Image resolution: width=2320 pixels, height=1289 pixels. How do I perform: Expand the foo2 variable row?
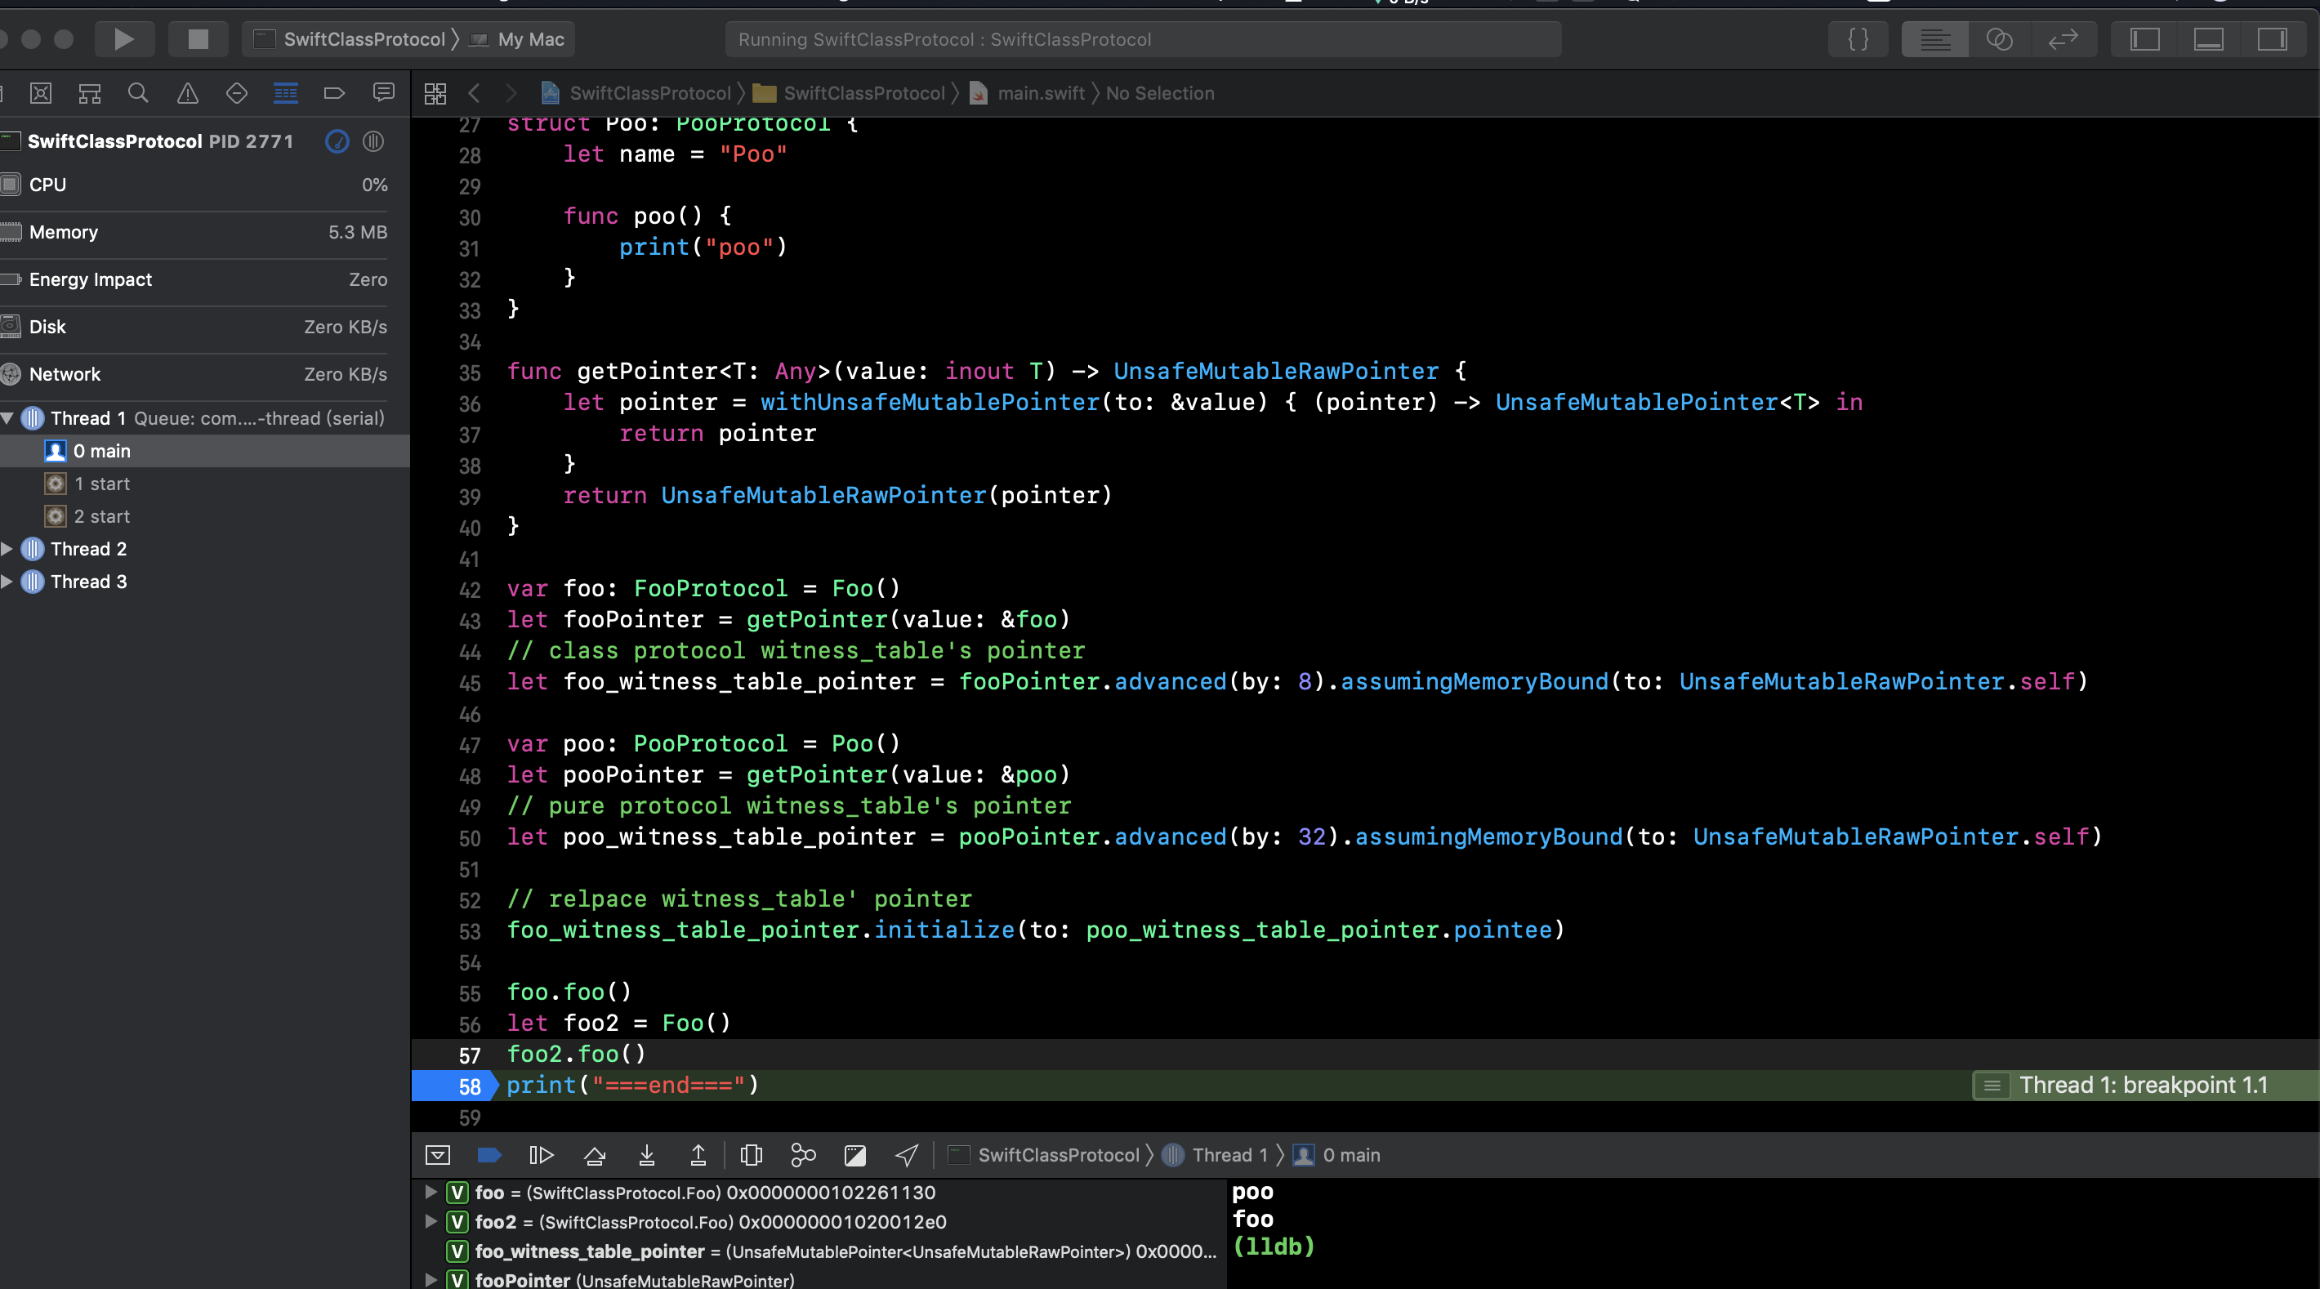click(431, 1221)
